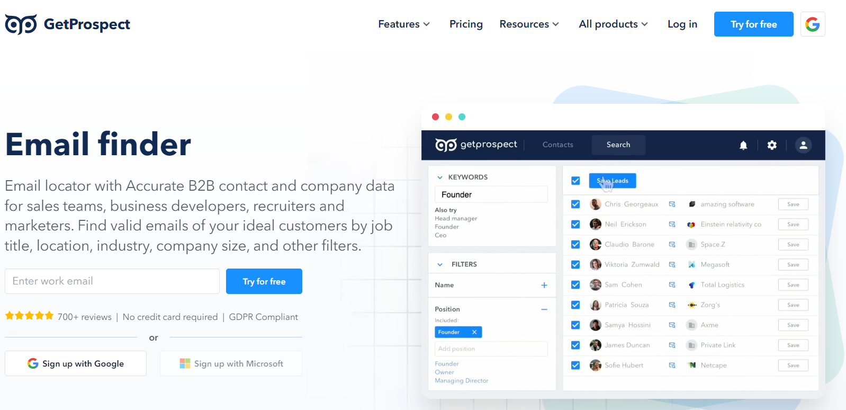
Task: Expand the Resources dropdown menu
Action: tap(529, 24)
